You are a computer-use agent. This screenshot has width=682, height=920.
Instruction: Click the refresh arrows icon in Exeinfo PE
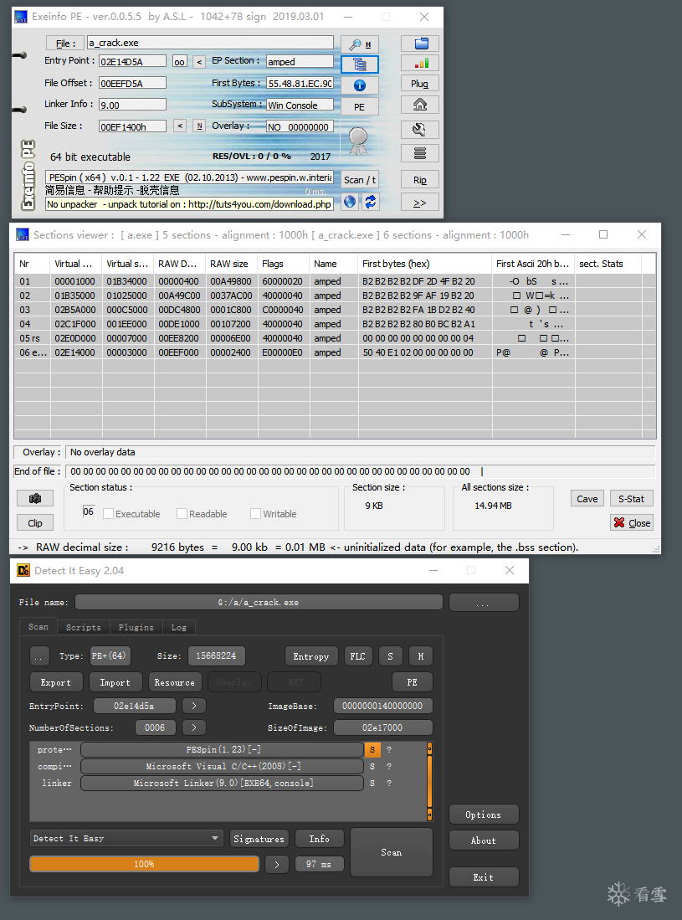pos(371,202)
